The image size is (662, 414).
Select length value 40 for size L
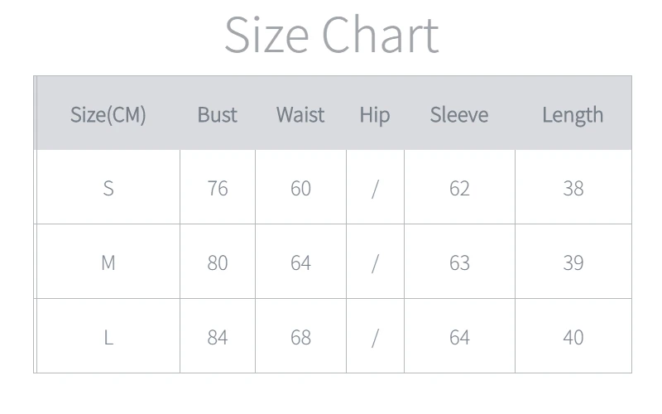click(x=573, y=337)
